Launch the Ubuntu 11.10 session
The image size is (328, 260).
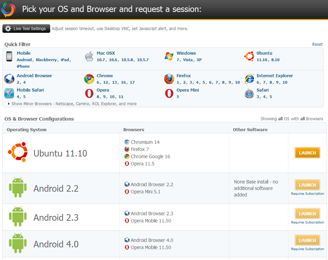point(307,153)
